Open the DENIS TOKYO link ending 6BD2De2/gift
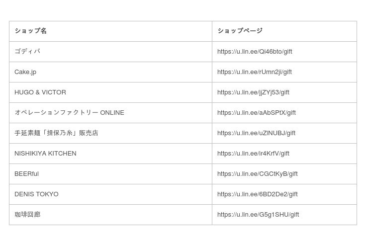368x245 pixels. (257, 194)
